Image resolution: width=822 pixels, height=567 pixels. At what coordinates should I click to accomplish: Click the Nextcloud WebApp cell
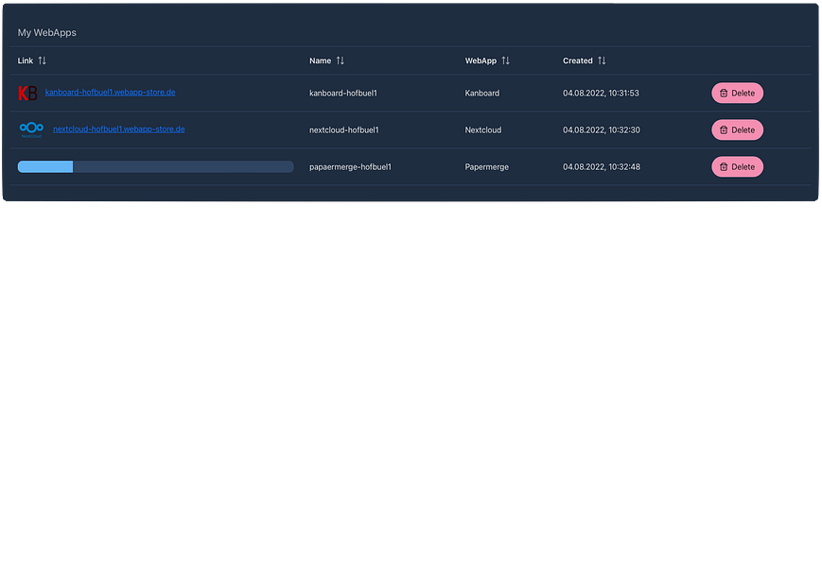coord(483,129)
